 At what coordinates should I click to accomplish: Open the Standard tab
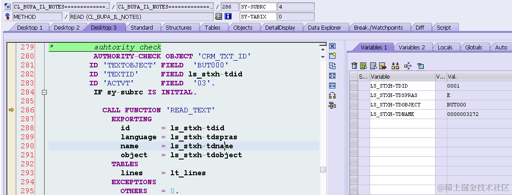coord(142,28)
